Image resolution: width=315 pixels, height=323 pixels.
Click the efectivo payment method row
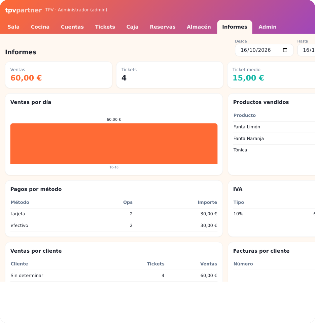point(114,225)
